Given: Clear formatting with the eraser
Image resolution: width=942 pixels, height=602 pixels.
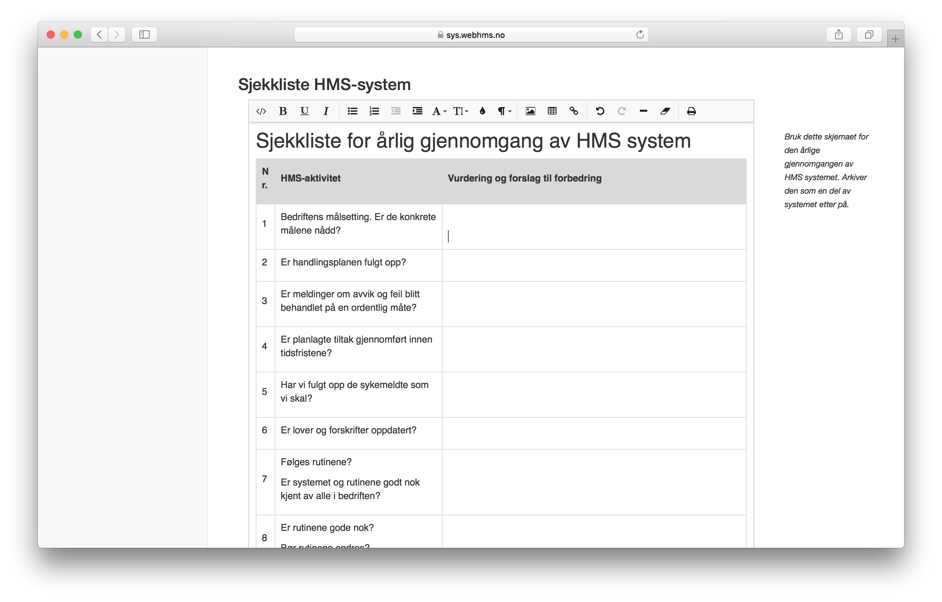Looking at the screenshot, I should click(665, 111).
